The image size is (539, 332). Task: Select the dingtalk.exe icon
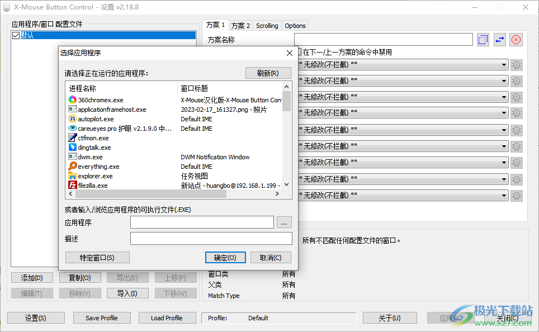72,148
